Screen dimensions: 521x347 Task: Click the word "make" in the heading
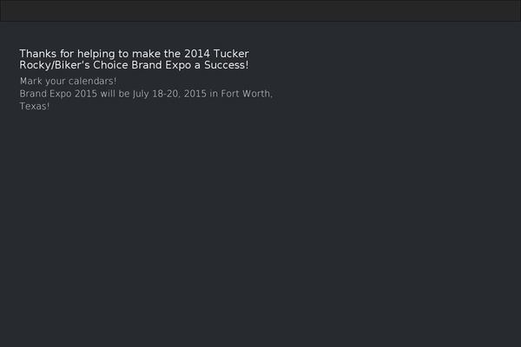[x=146, y=54]
